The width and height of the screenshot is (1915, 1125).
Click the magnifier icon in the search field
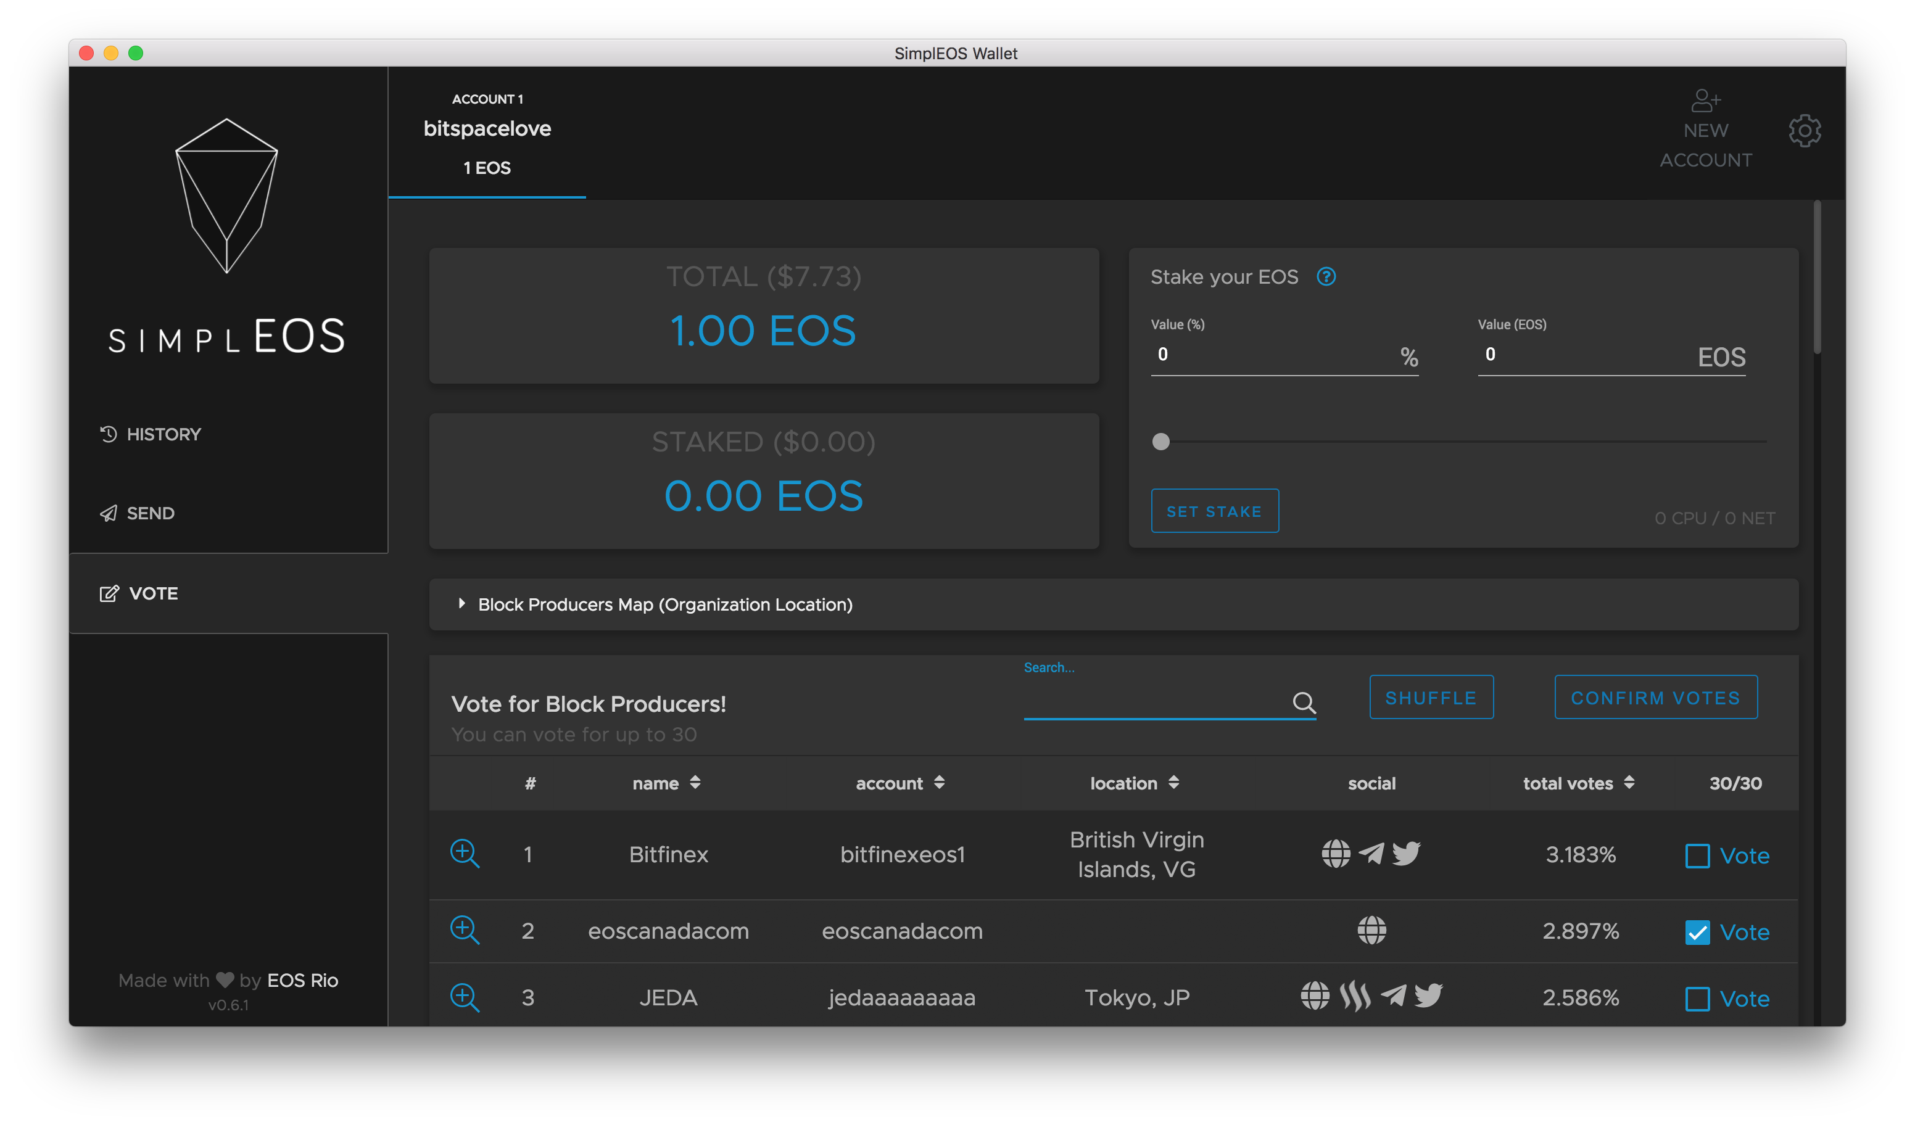[1304, 703]
